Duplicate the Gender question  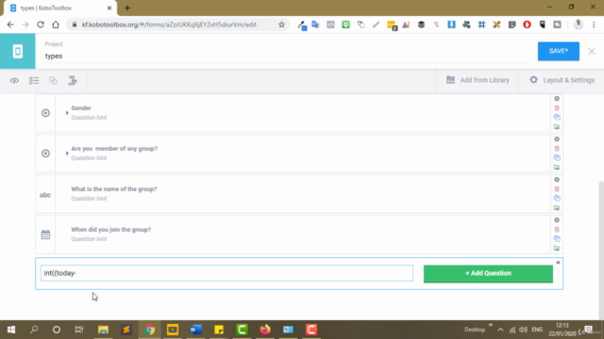click(x=557, y=117)
